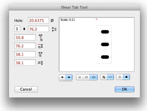Click the Scale: 0.21 text
147x111 pixels.
[x=67, y=20]
